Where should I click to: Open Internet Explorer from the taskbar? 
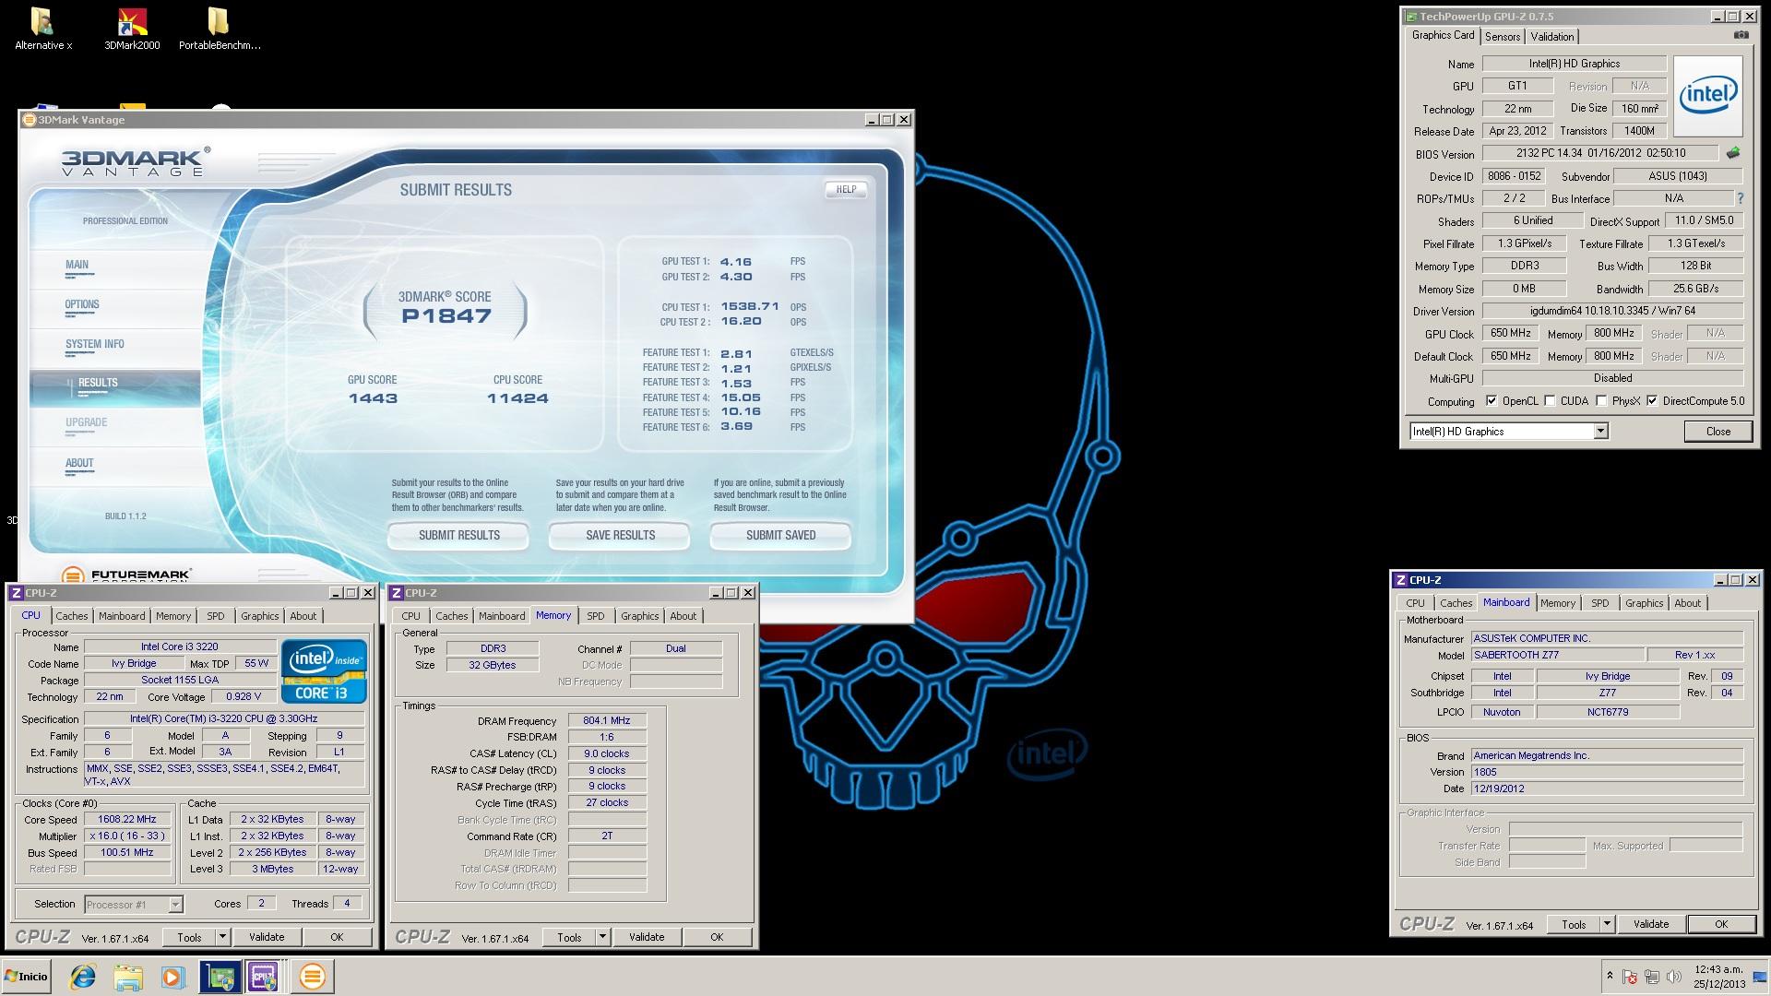tap(83, 977)
